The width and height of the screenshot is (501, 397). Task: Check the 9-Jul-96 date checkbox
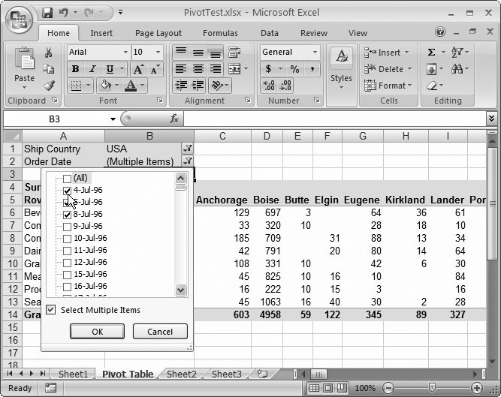[x=68, y=226]
